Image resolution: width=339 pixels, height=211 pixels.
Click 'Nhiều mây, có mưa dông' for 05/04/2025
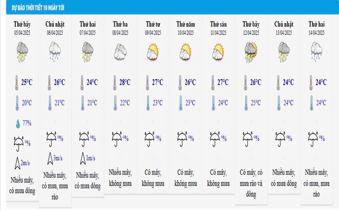click(x=22, y=186)
